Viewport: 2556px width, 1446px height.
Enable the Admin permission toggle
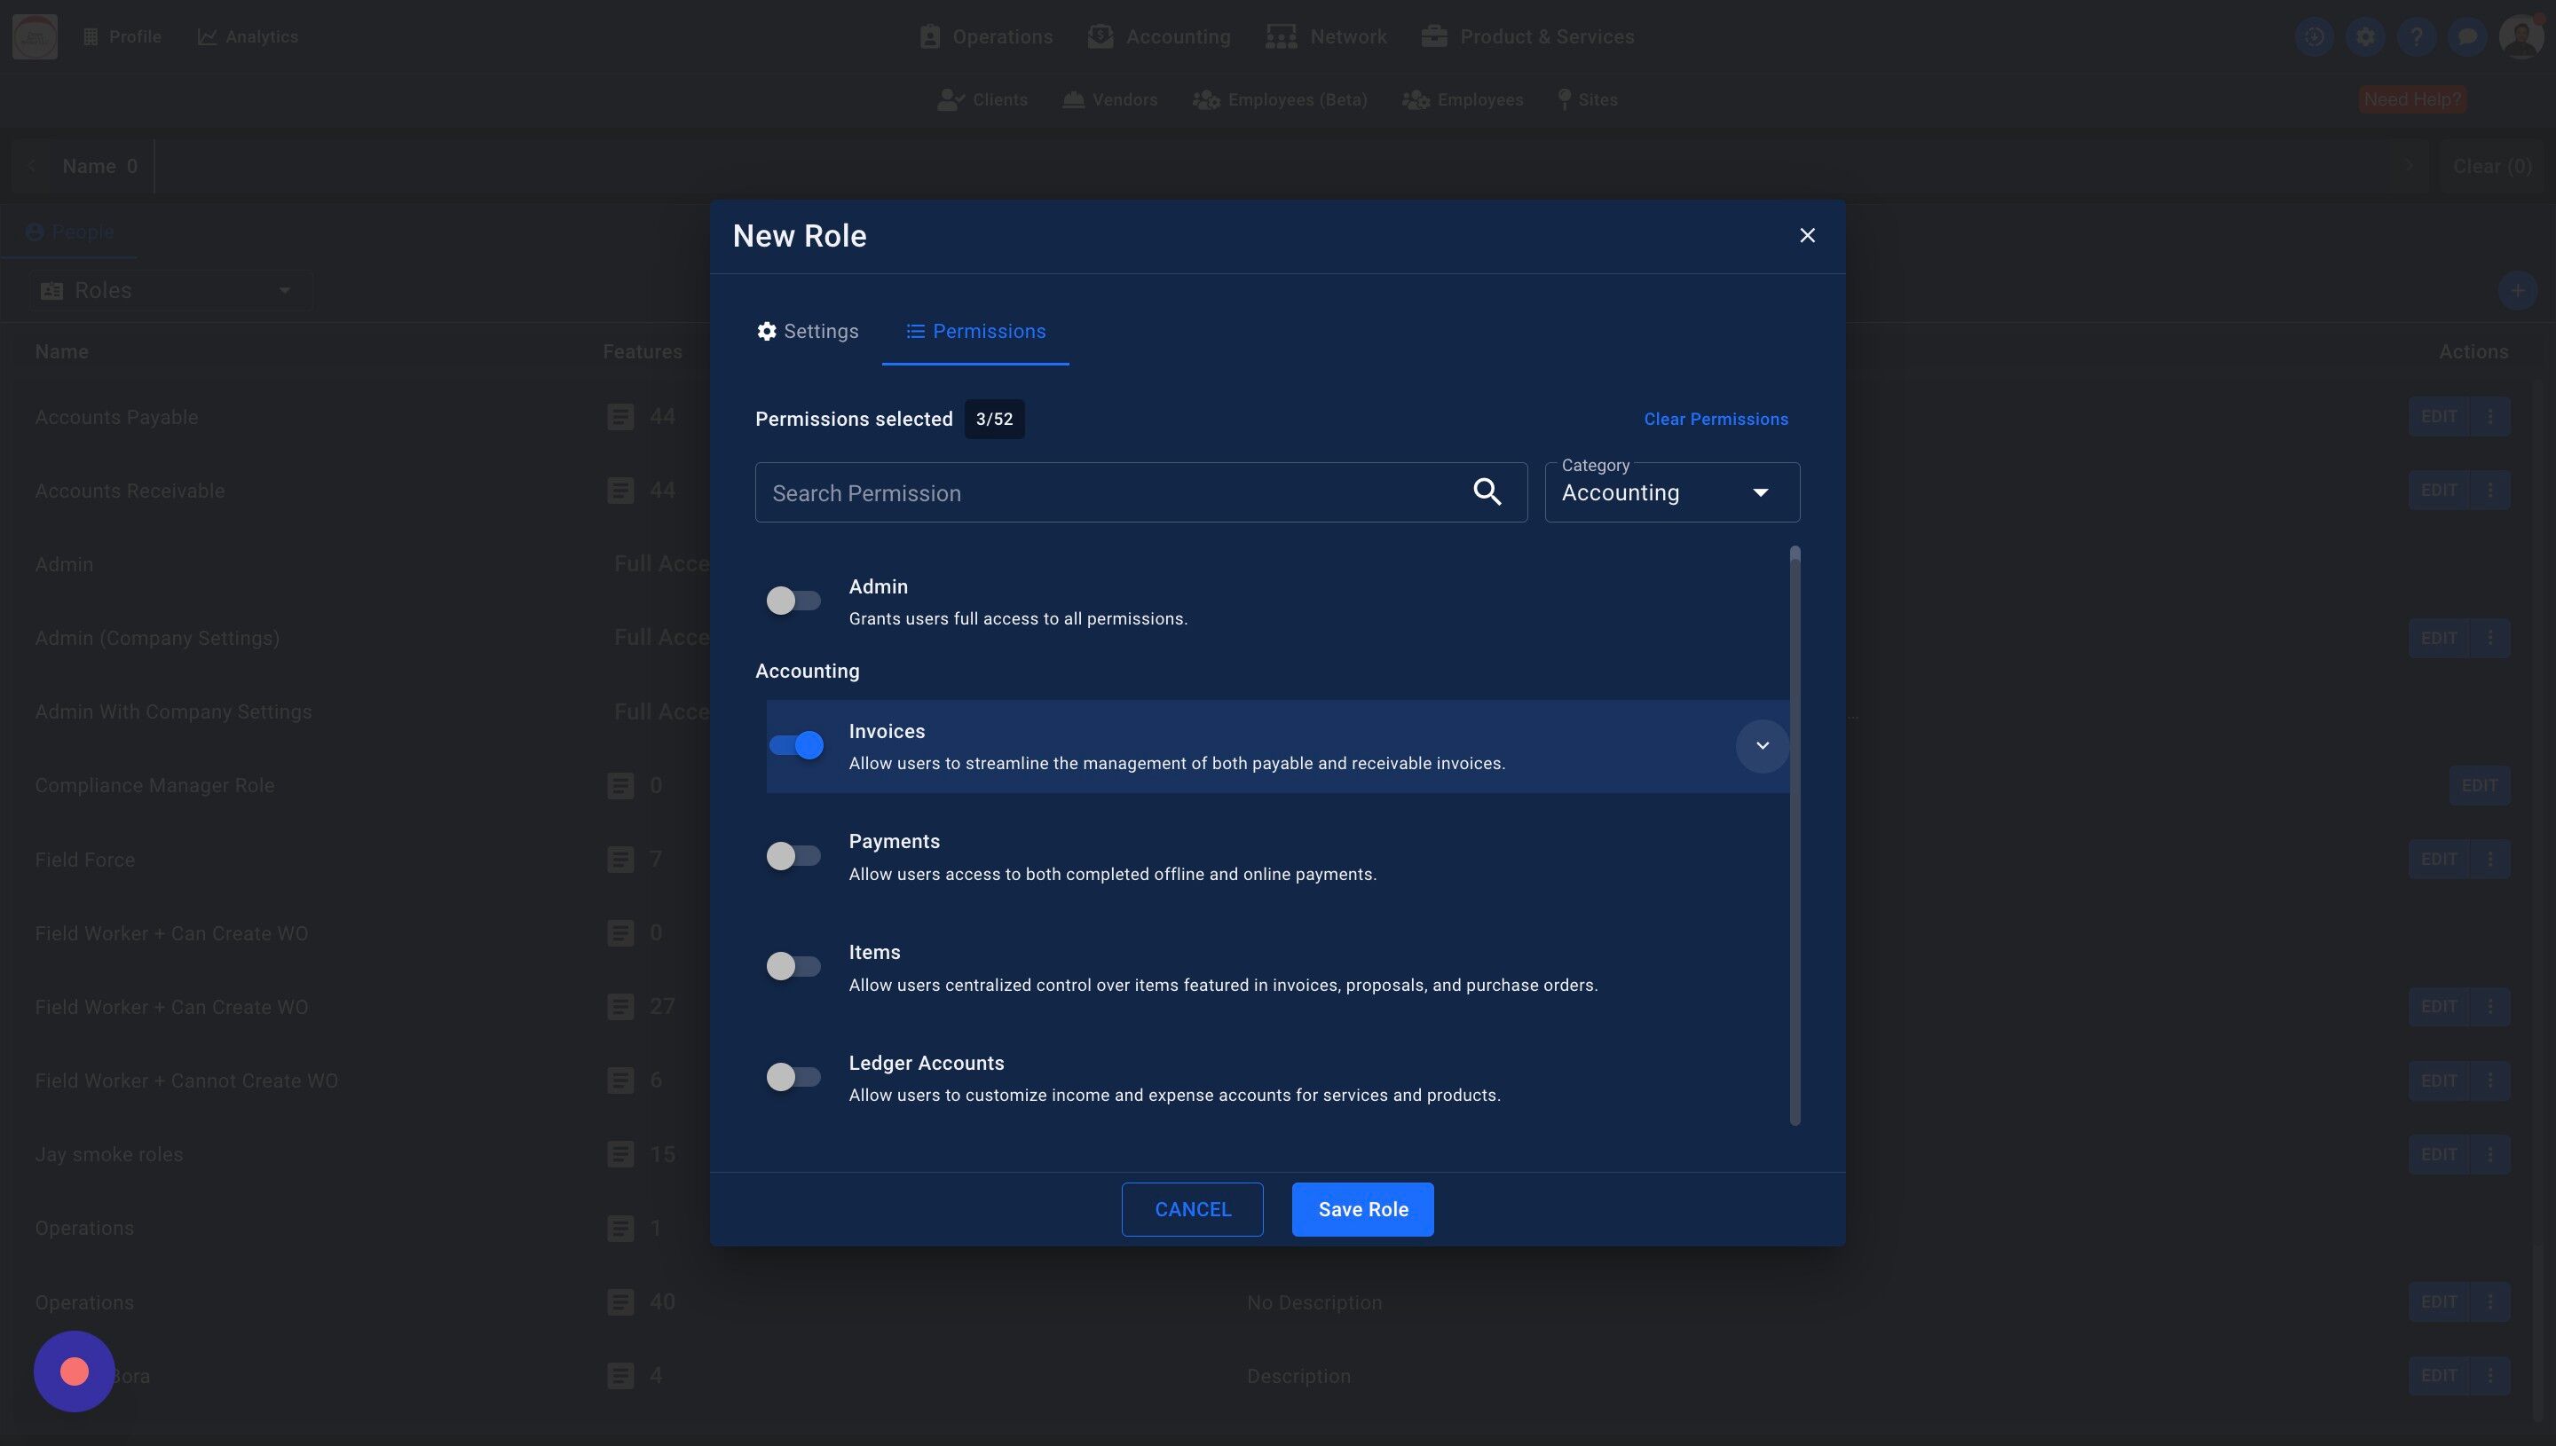coord(793,601)
